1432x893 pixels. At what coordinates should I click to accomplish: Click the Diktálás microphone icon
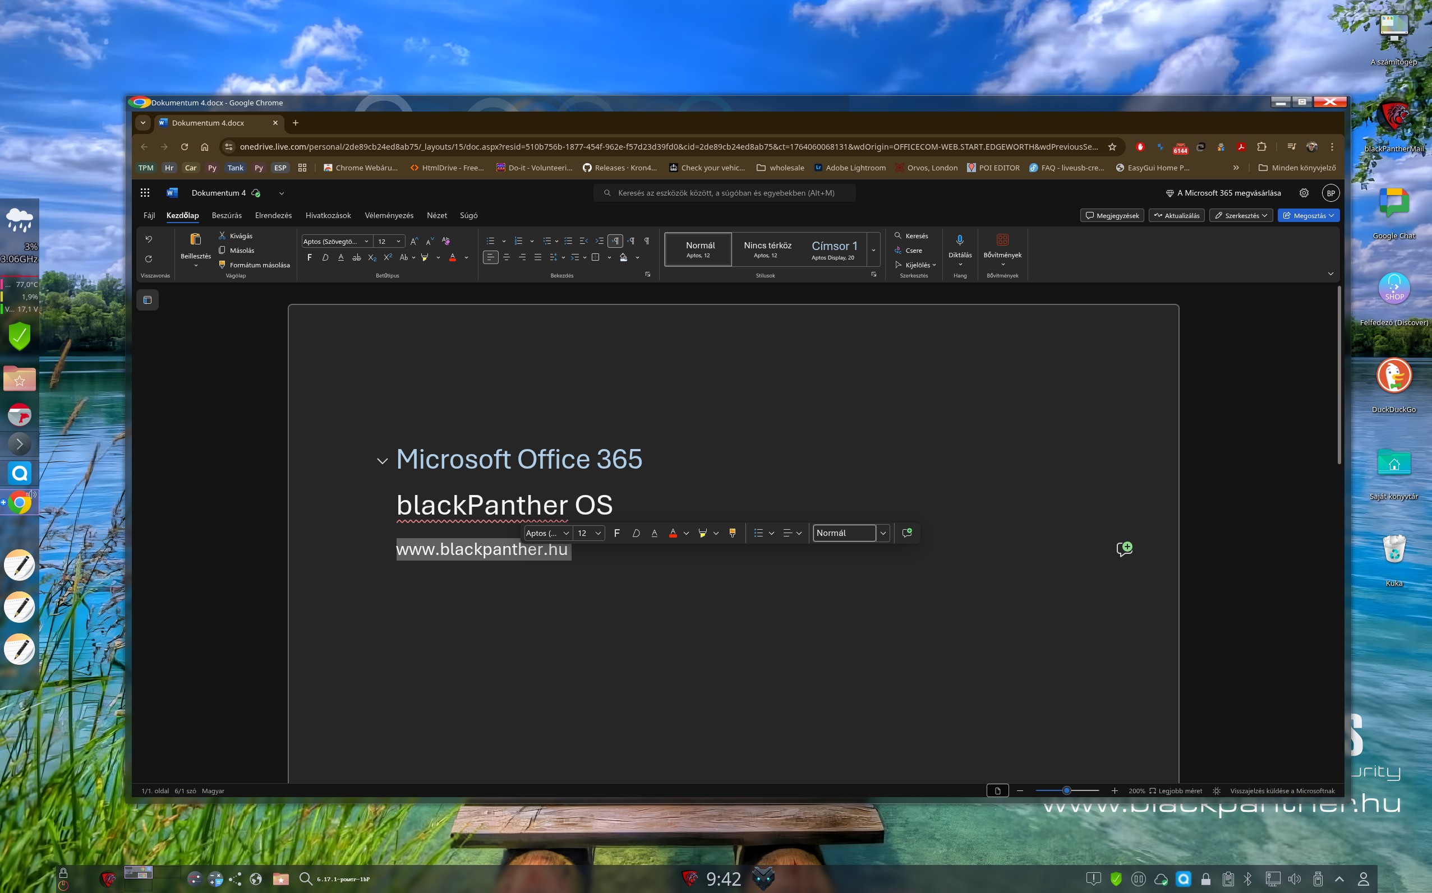coord(960,240)
